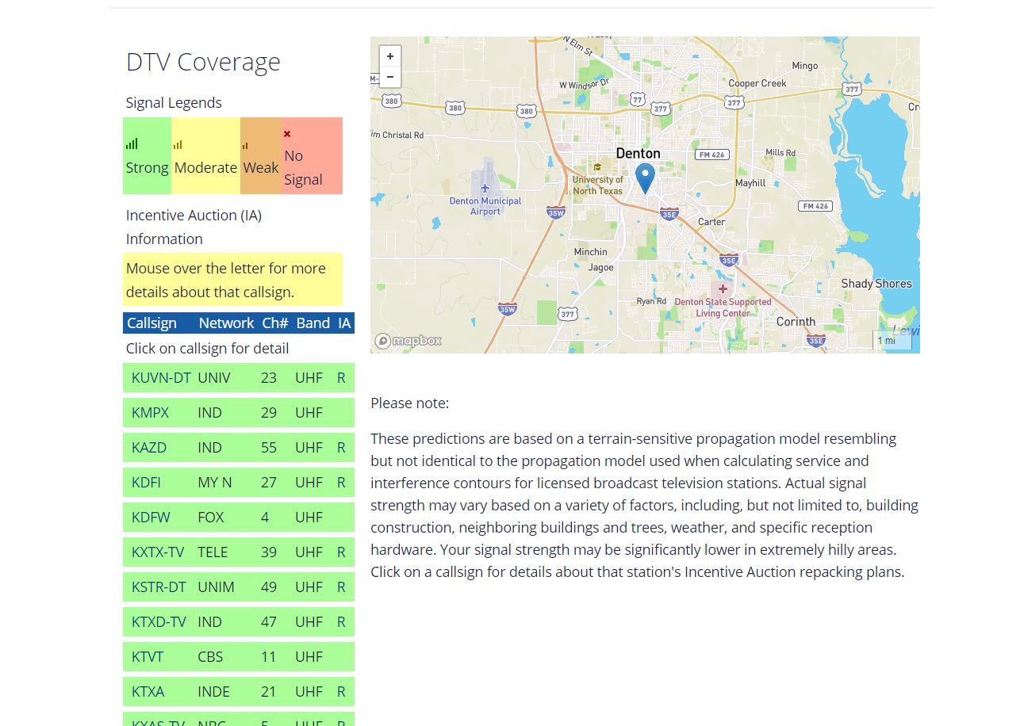Open KTXA callsign details
Image resolution: width=1024 pixels, height=726 pixels.
(x=148, y=692)
